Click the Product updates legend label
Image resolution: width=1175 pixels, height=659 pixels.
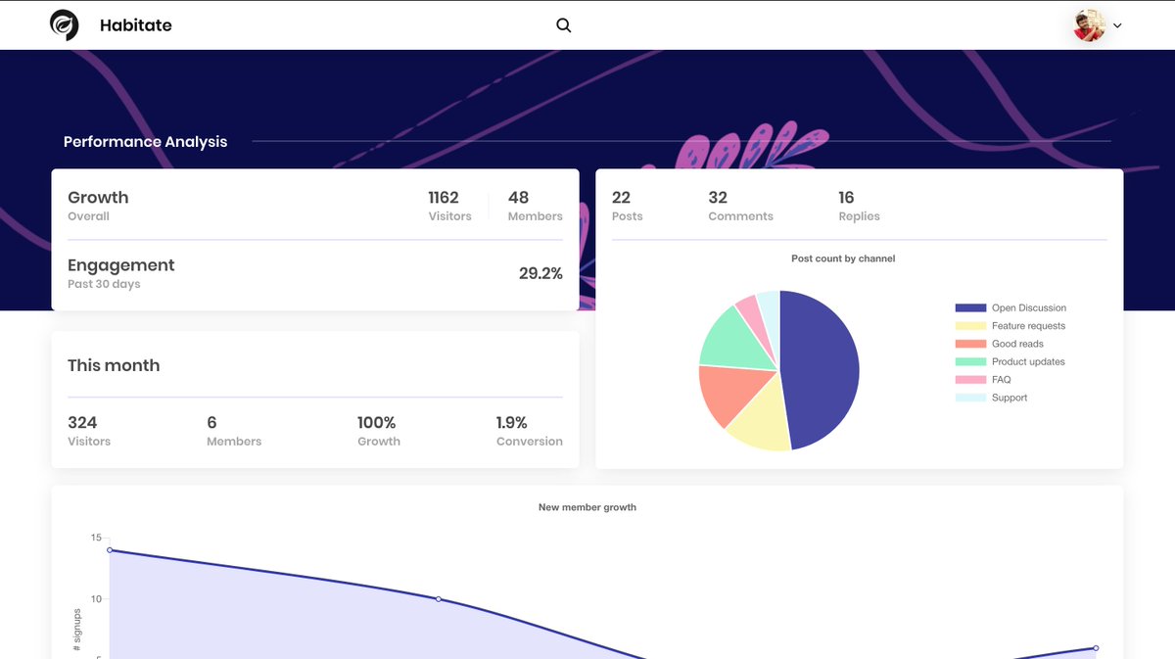(x=1028, y=361)
